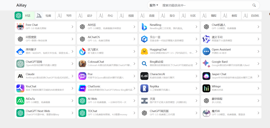
Task: Click the ColossalChat avatar icon
Action: (x=82, y=64)
